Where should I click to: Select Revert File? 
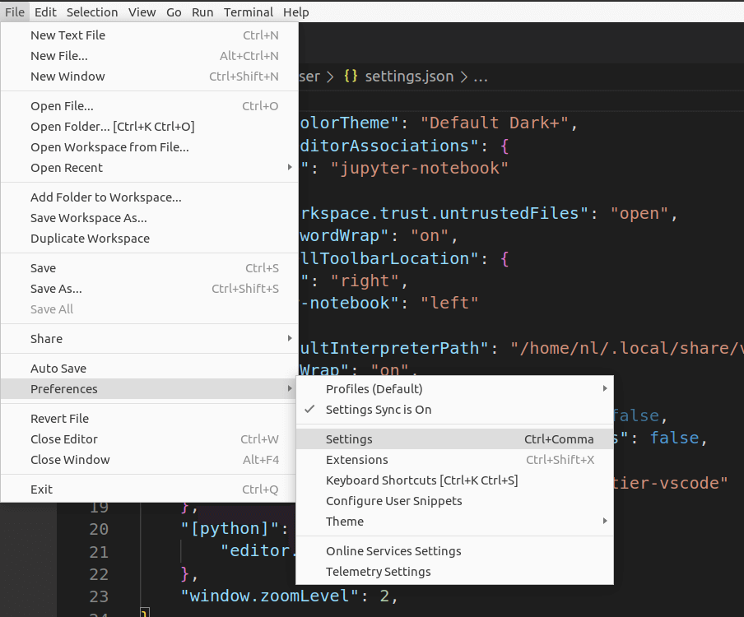[150, 419]
